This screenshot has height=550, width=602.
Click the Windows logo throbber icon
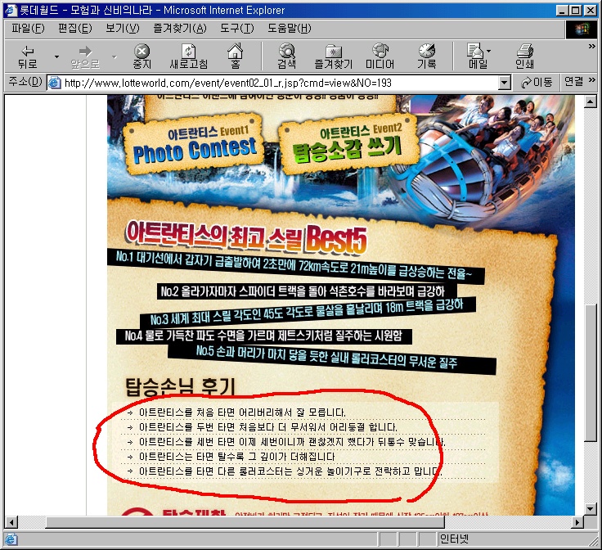click(582, 29)
